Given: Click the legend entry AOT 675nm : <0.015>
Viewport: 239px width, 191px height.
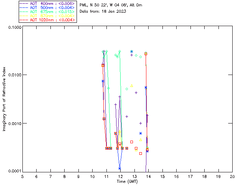Looking at the screenshot, I should (47, 12).
